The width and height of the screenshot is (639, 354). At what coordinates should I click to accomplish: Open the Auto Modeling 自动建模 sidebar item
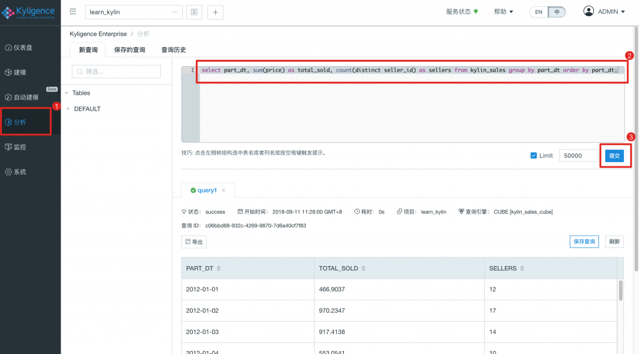tap(22, 97)
